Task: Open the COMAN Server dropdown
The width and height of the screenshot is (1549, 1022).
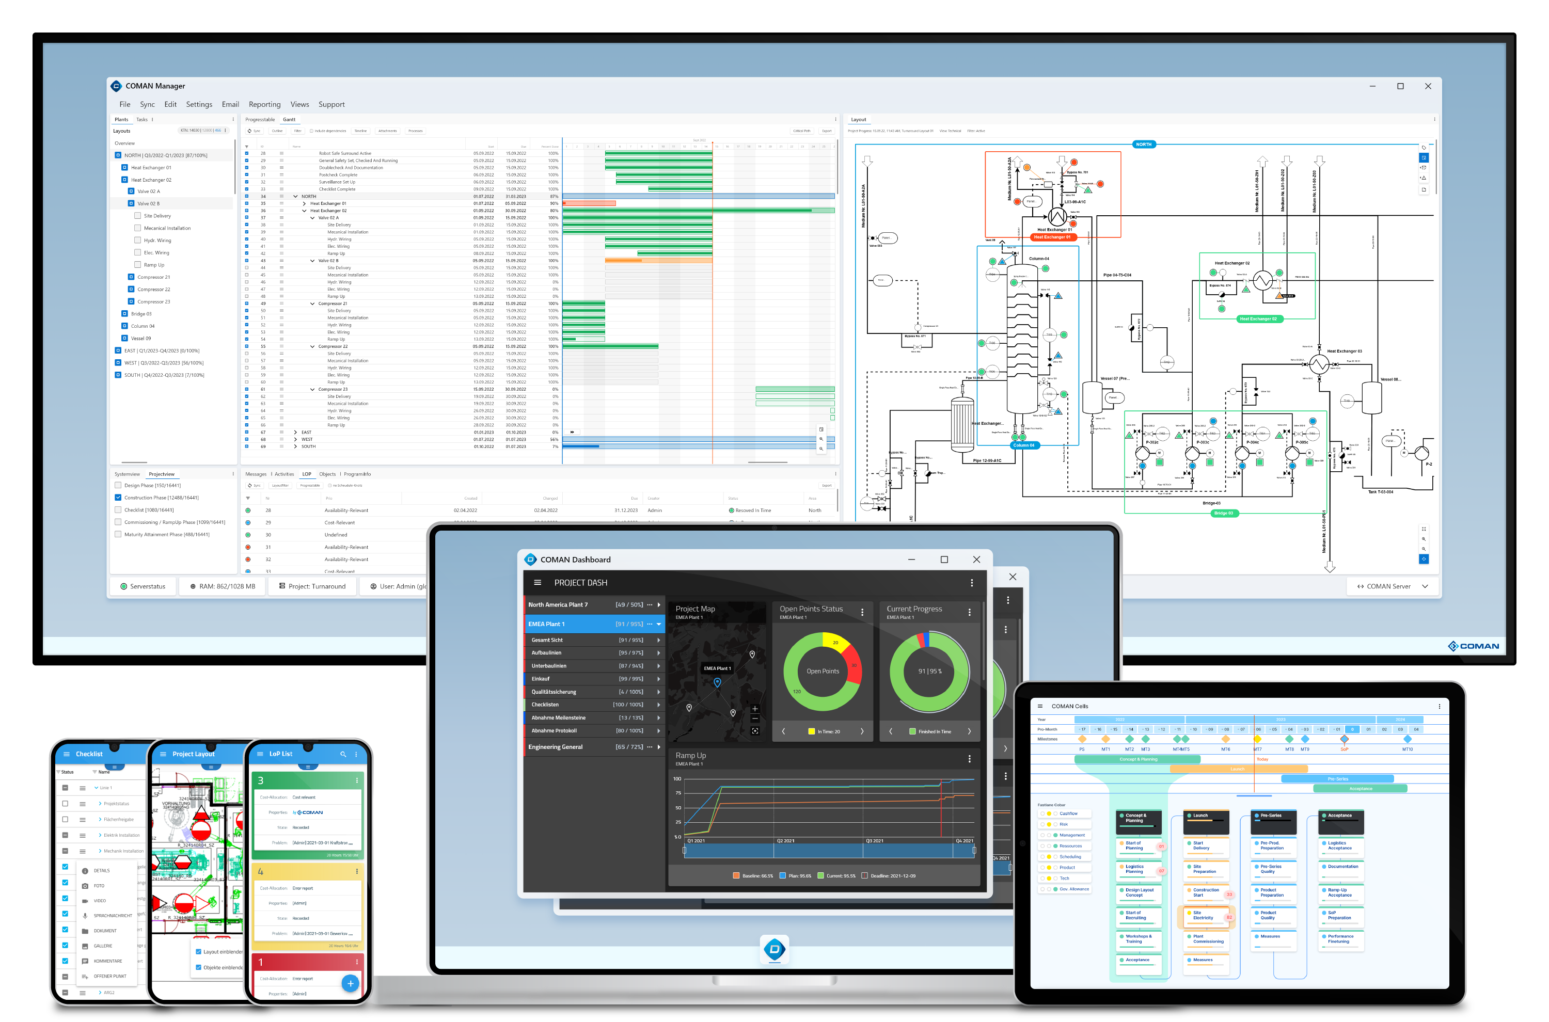Action: coord(1425,586)
